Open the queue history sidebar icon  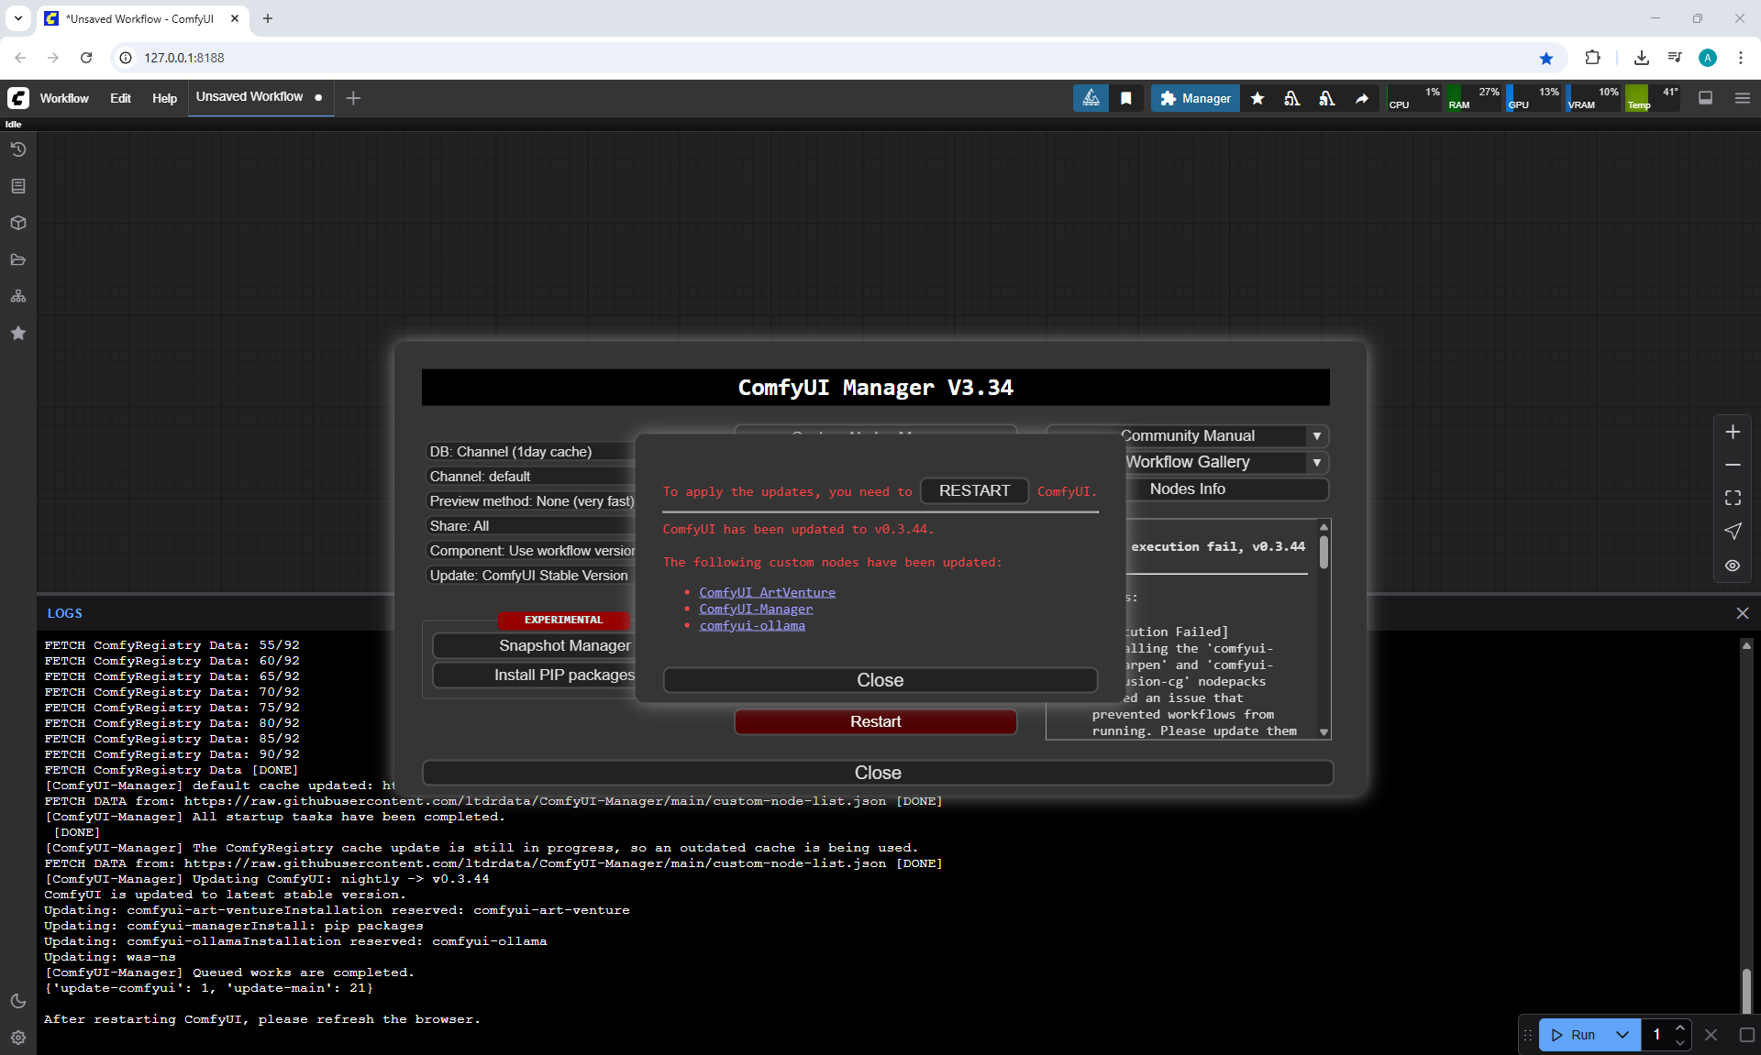[17, 149]
